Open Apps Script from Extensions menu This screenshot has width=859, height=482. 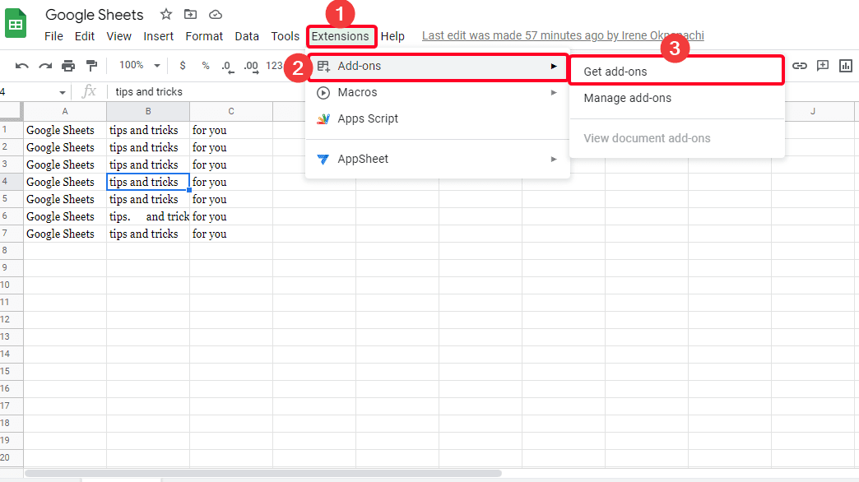point(368,118)
